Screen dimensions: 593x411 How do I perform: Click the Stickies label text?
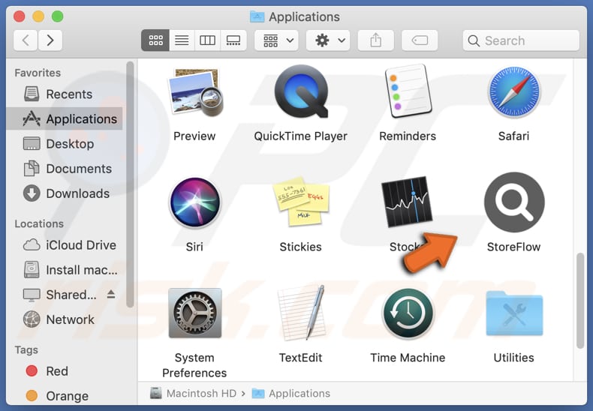pyautogui.click(x=301, y=247)
